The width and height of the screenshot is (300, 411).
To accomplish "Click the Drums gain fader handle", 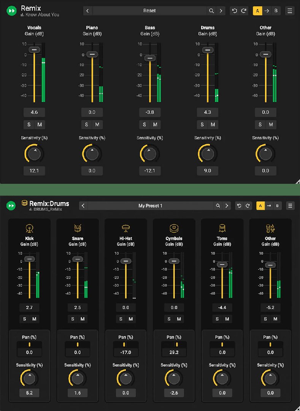I will tap(208, 50).
